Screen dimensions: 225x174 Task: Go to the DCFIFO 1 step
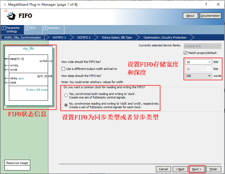click(59, 37)
